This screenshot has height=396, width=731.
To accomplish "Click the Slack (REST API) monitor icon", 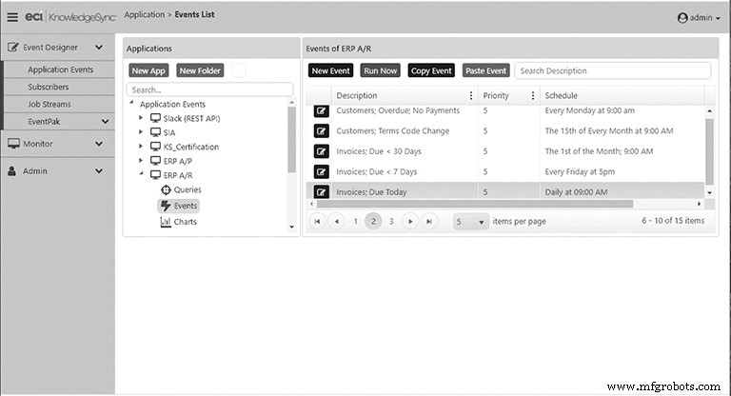I will 155,118.
